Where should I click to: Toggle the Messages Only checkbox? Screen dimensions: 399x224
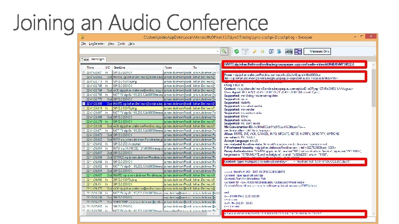(307, 52)
